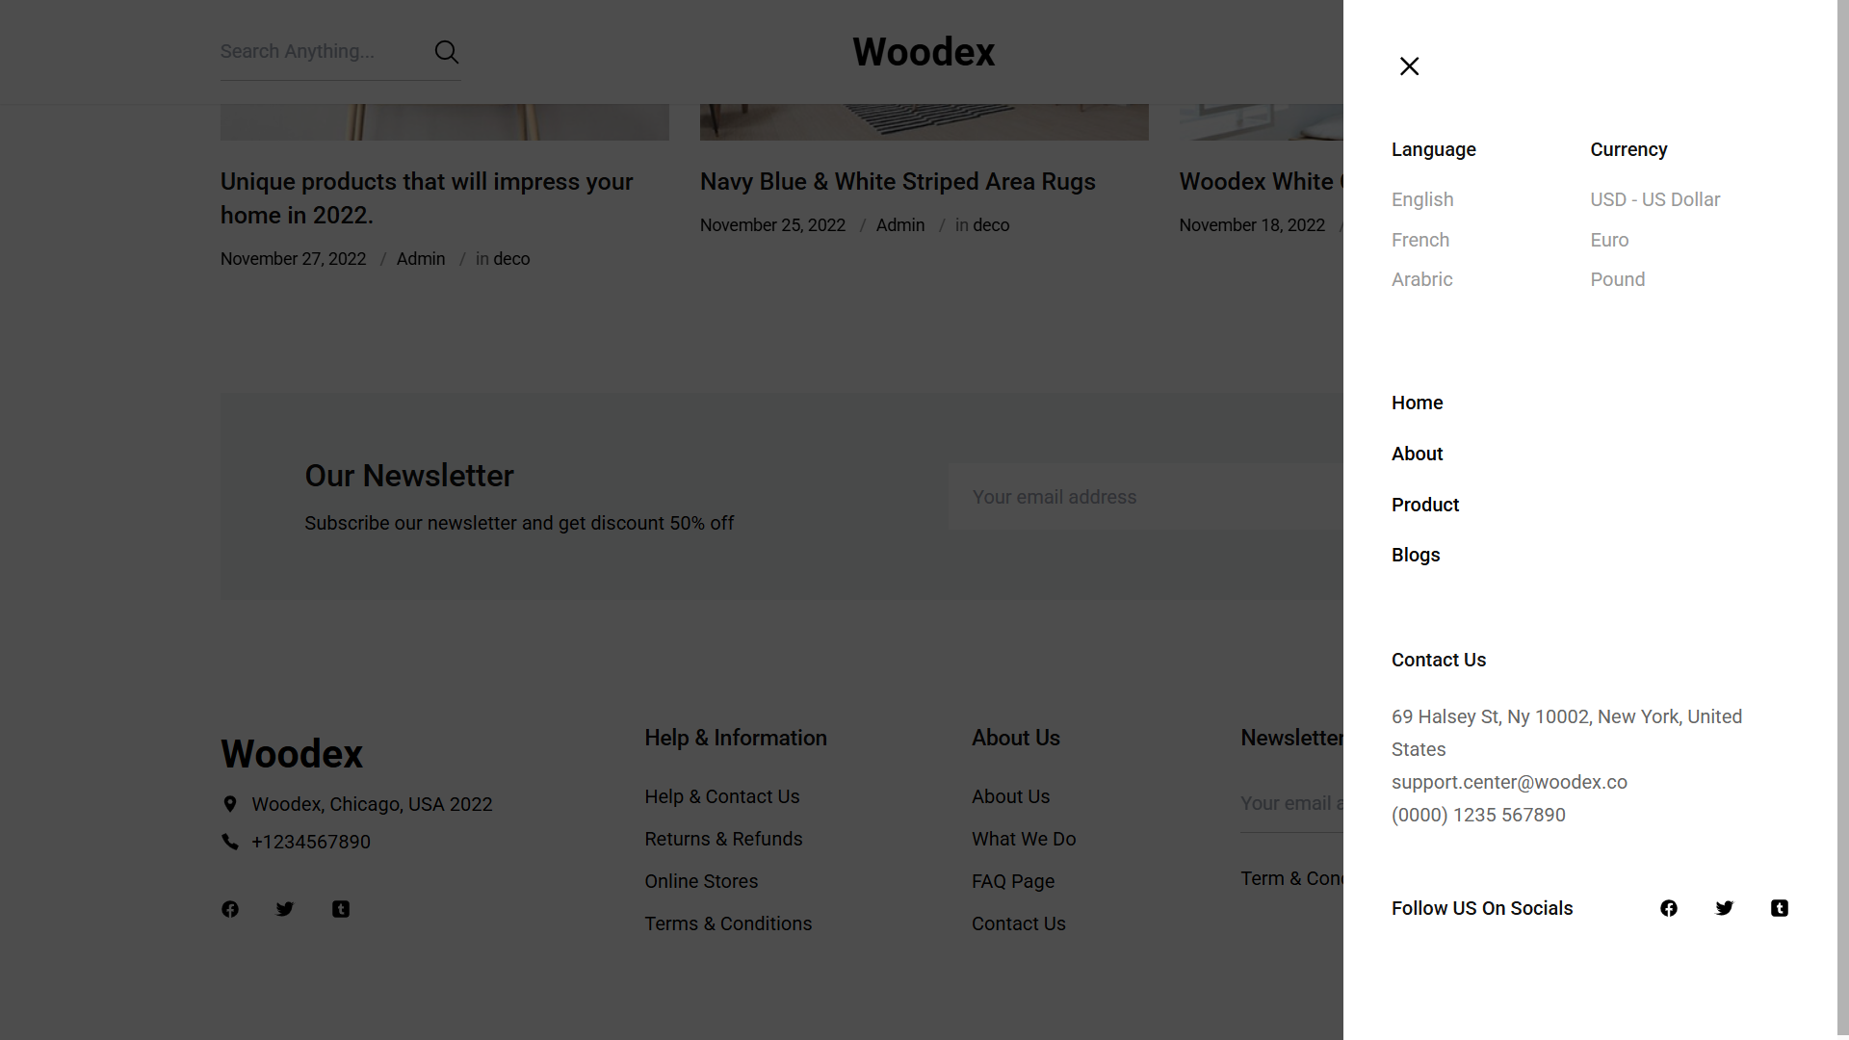
Task: Open Tumblr icon in side panel
Action: click(x=1779, y=908)
